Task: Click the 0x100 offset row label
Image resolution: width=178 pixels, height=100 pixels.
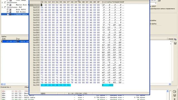Action: pyautogui.click(x=36, y=45)
